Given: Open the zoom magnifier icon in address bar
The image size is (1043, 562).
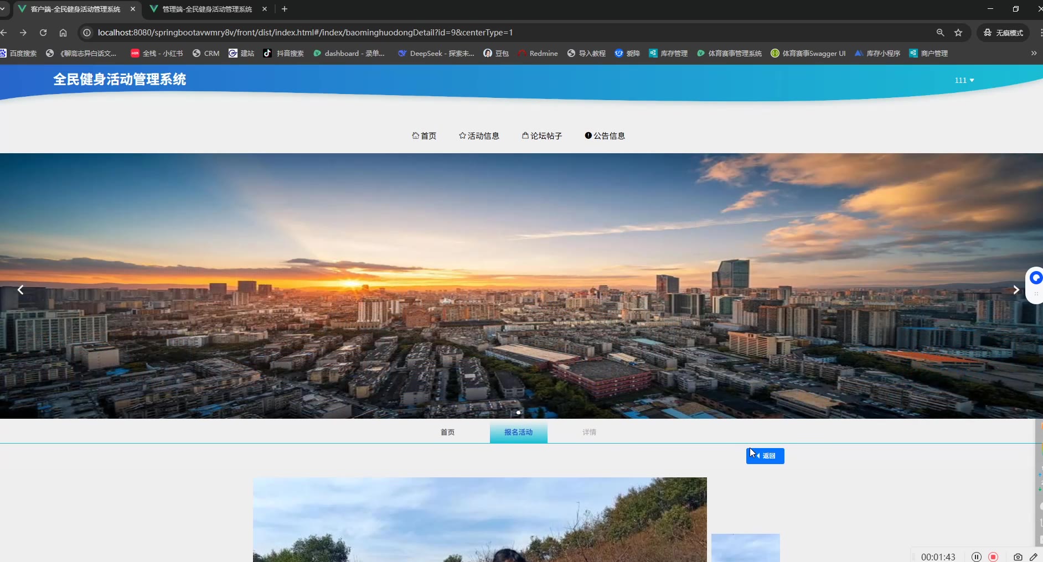Looking at the screenshot, I should [x=940, y=33].
